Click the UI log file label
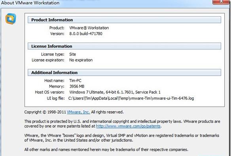Viewport: 231px width, 156px height. point(56,98)
